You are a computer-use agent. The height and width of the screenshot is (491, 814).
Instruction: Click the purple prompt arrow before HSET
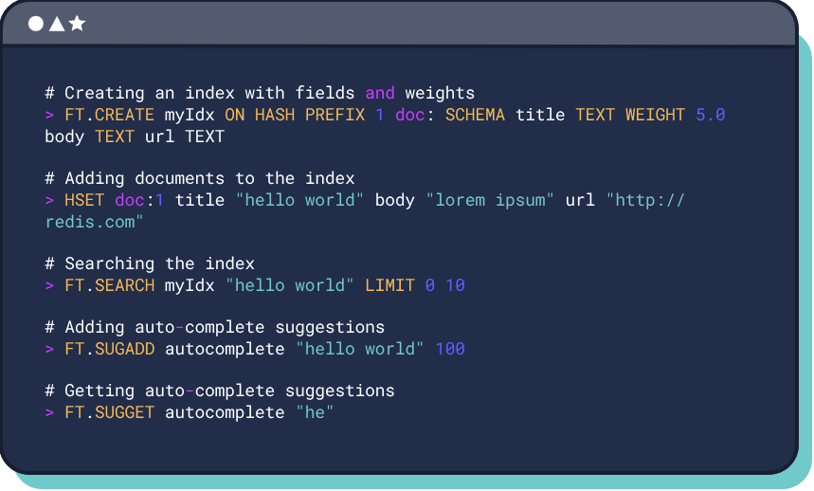(50, 200)
